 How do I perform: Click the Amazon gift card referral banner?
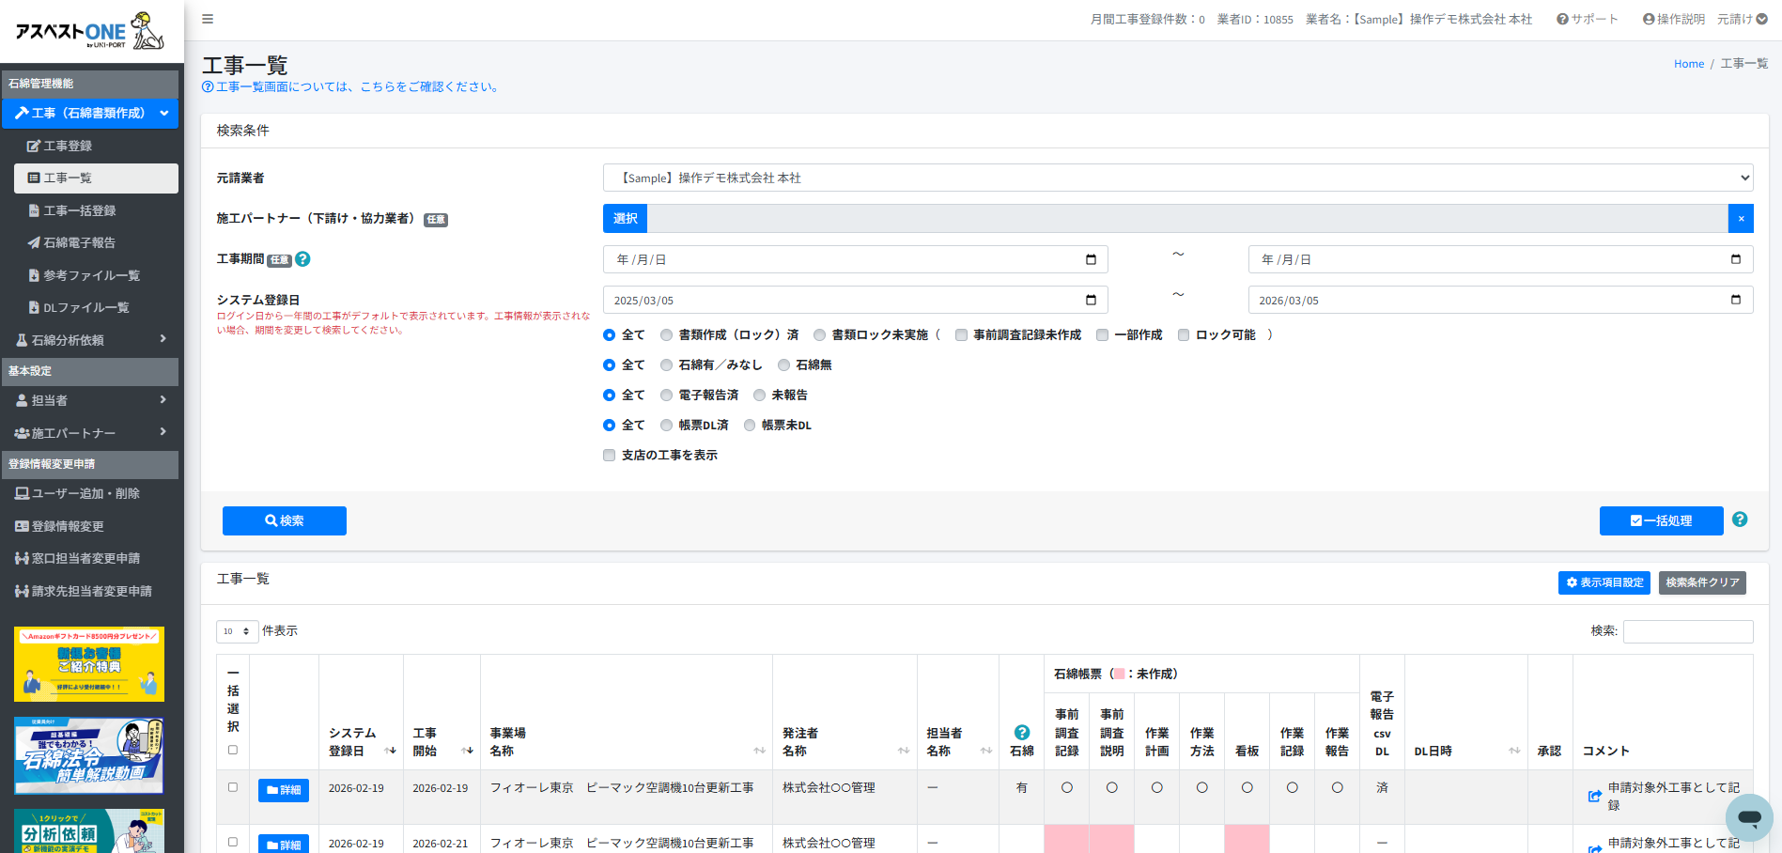[89, 664]
